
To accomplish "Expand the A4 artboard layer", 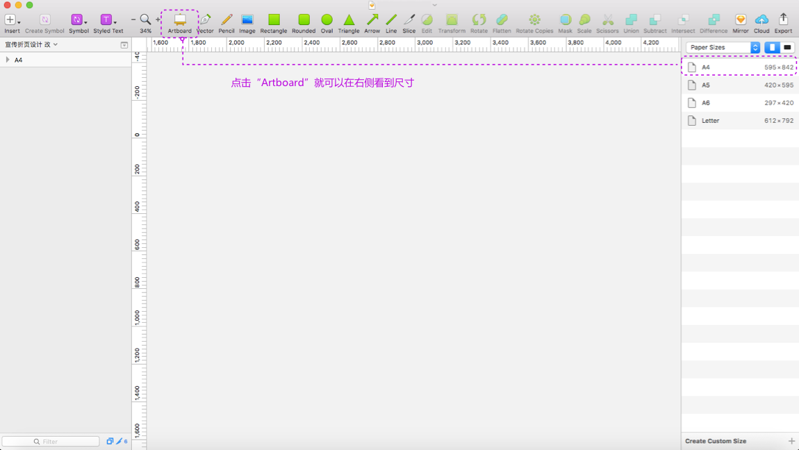I will pos(8,60).
